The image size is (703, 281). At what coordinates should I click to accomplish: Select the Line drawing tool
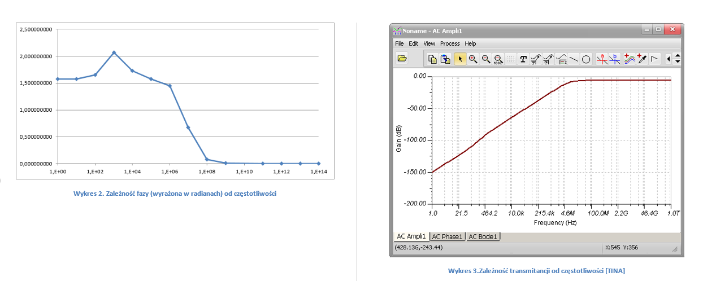(x=574, y=58)
